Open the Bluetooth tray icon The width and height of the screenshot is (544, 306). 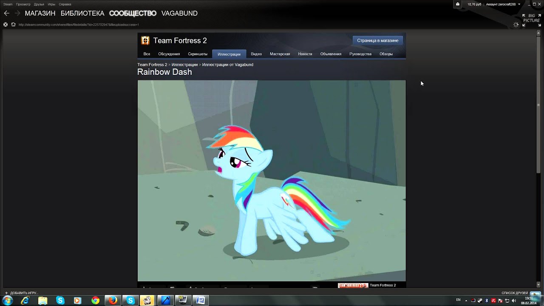[x=487, y=300]
